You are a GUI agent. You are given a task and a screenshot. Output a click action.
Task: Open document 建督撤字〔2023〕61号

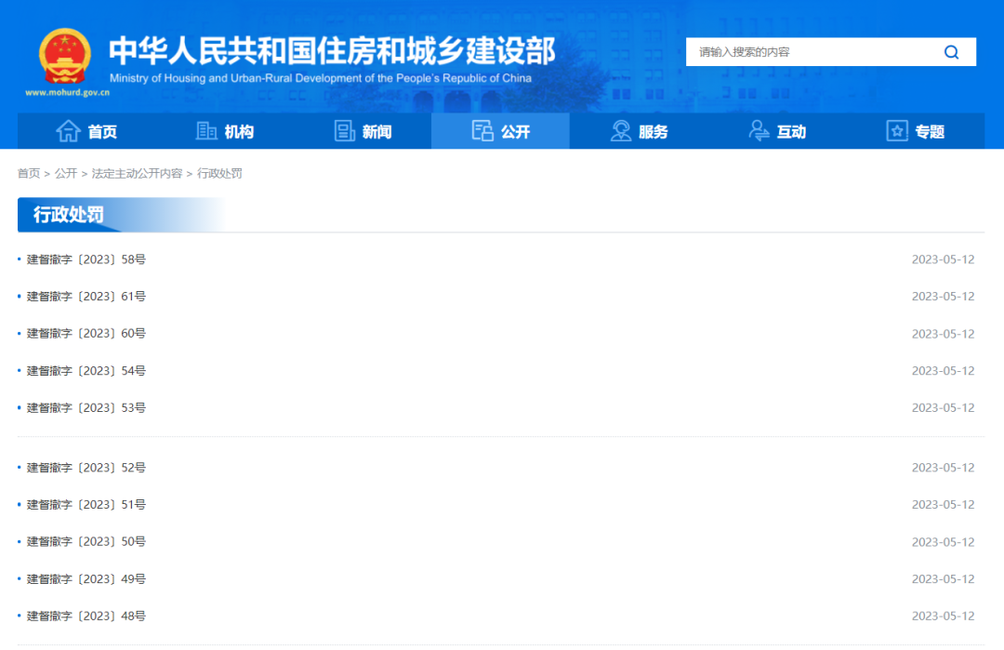(86, 297)
